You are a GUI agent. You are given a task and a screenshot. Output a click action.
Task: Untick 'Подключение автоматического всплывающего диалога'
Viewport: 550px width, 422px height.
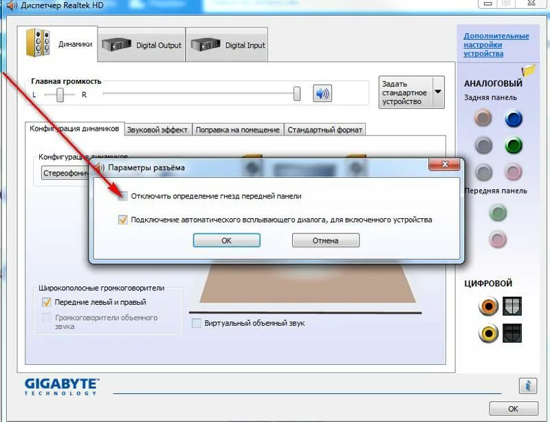[123, 220]
